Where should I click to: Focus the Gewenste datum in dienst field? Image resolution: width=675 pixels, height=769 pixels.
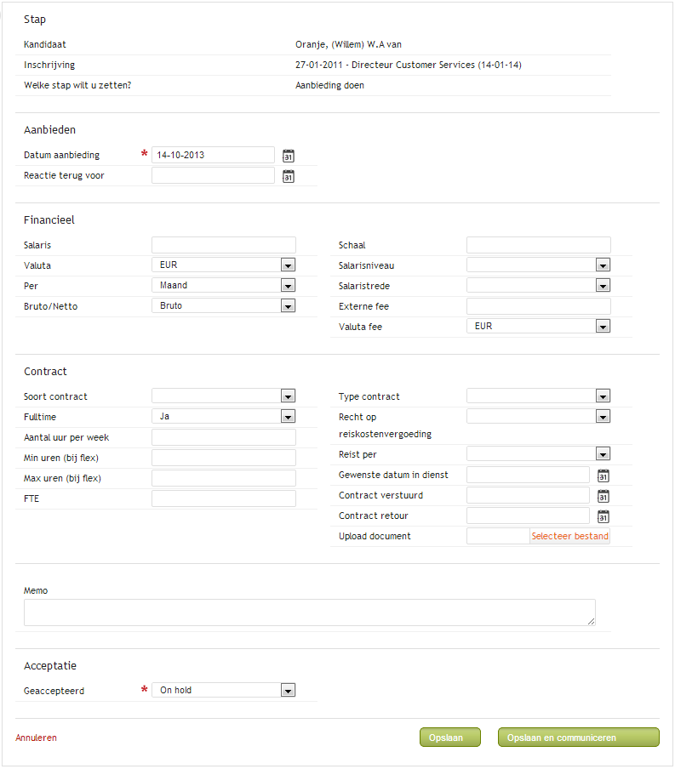[529, 475]
